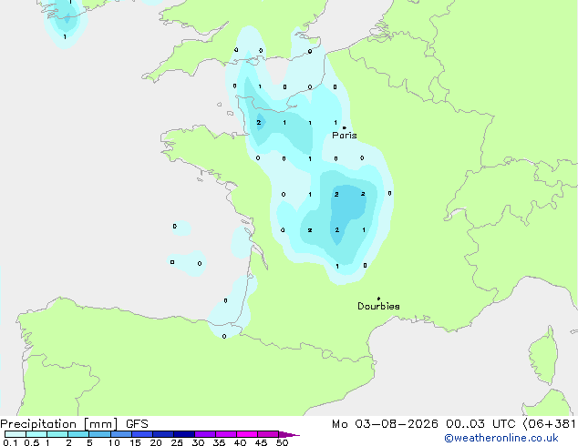
Task: Click the Paris location dot marker
Action: pyautogui.click(x=345, y=127)
